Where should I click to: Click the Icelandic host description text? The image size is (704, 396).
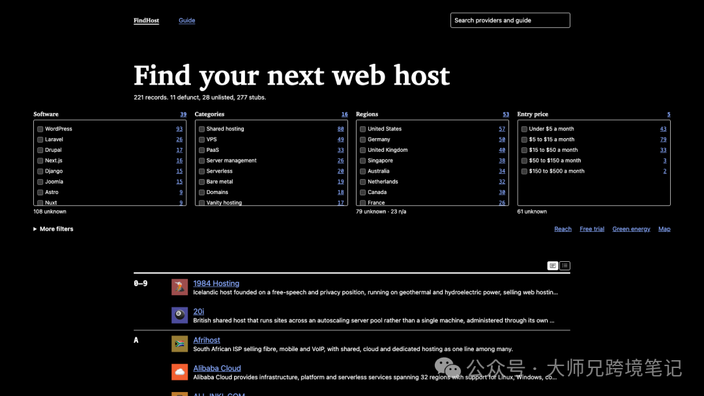point(375,292)
